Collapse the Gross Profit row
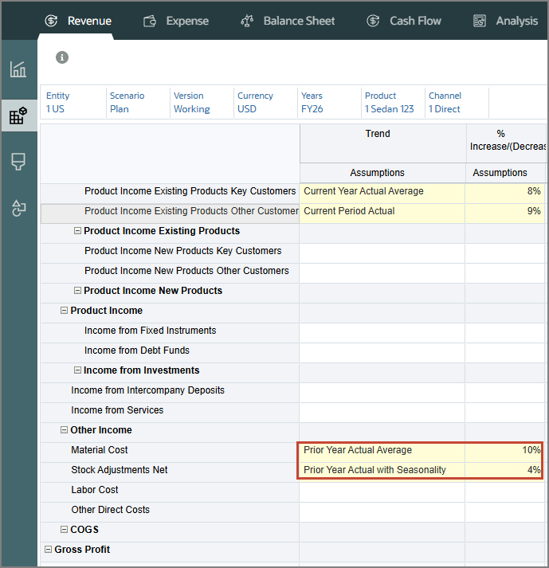 48,550
